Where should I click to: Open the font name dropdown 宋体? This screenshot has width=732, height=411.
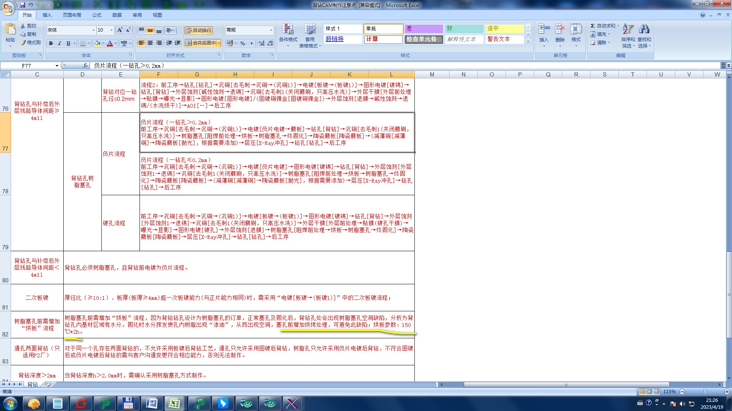coord(93,30)
